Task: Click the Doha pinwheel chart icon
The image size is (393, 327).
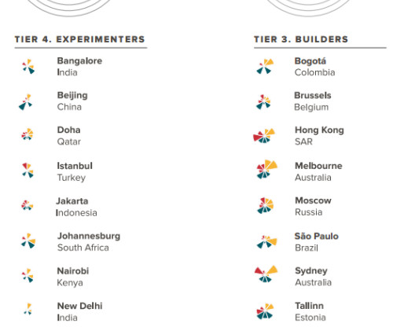Action: [x=28, y=134]
